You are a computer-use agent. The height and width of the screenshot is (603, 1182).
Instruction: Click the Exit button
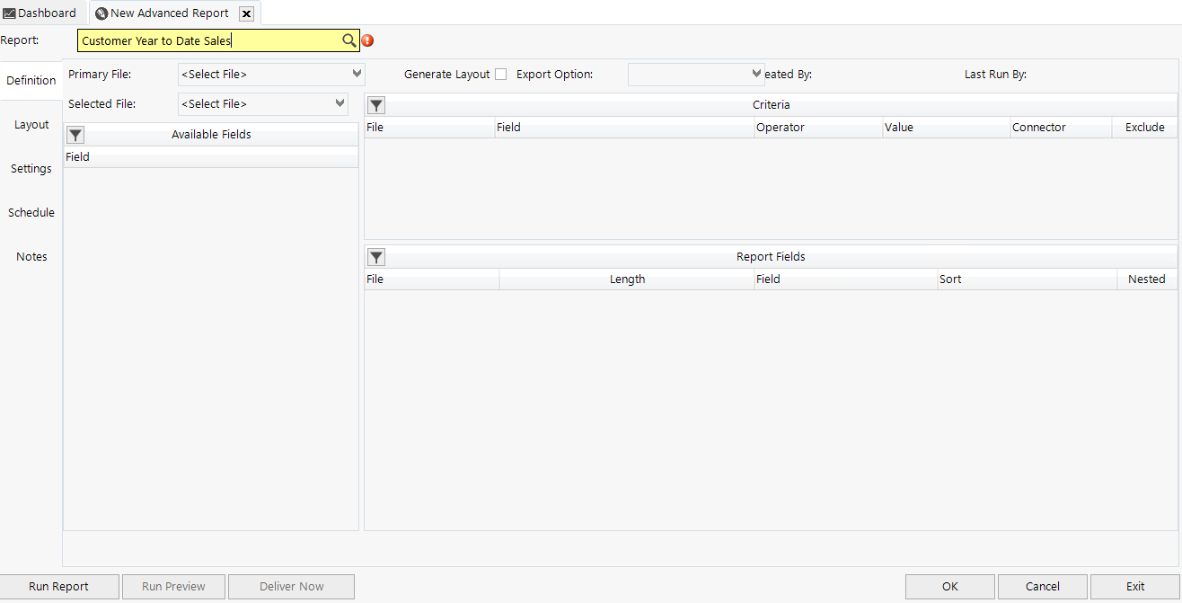tap(1135, 586)
